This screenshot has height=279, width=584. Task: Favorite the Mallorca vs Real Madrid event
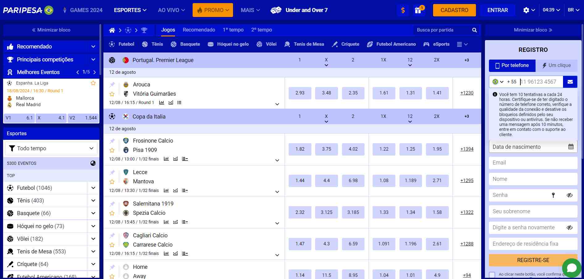coord(93,83)
